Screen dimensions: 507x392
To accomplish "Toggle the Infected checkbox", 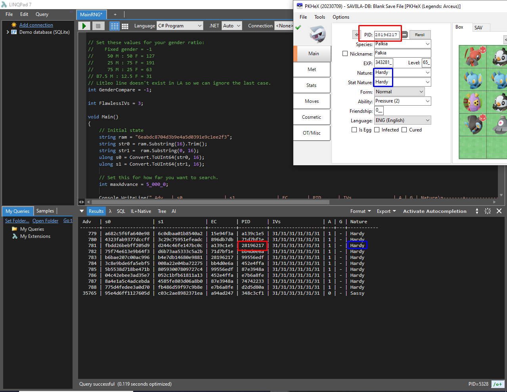I will pos(377,130).
